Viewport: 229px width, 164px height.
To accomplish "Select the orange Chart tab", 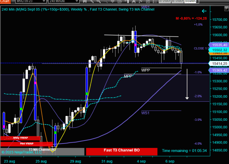I will click(5, 1).
